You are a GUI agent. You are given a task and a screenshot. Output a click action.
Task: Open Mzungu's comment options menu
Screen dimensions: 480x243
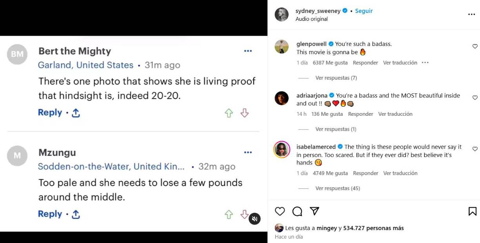pos(248,152)
